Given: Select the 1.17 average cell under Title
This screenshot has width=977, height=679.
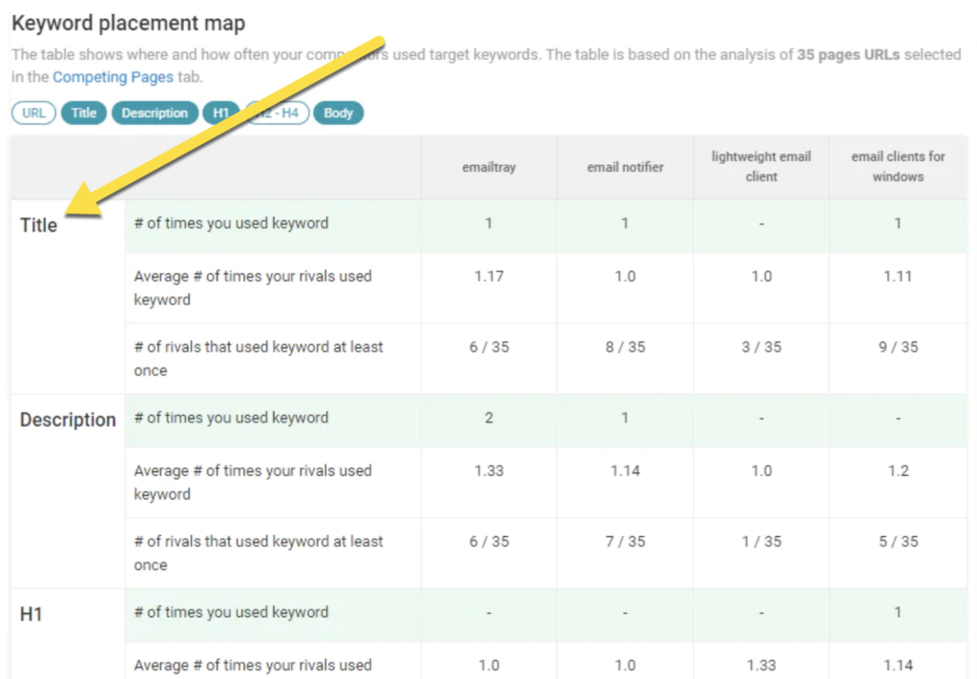Looking at the screenshot, I should point(488,277).
